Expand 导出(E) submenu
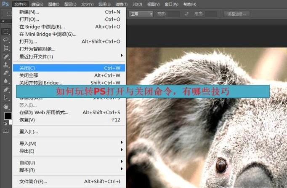This screenshot has height=188, width=287. click(69, 151)
